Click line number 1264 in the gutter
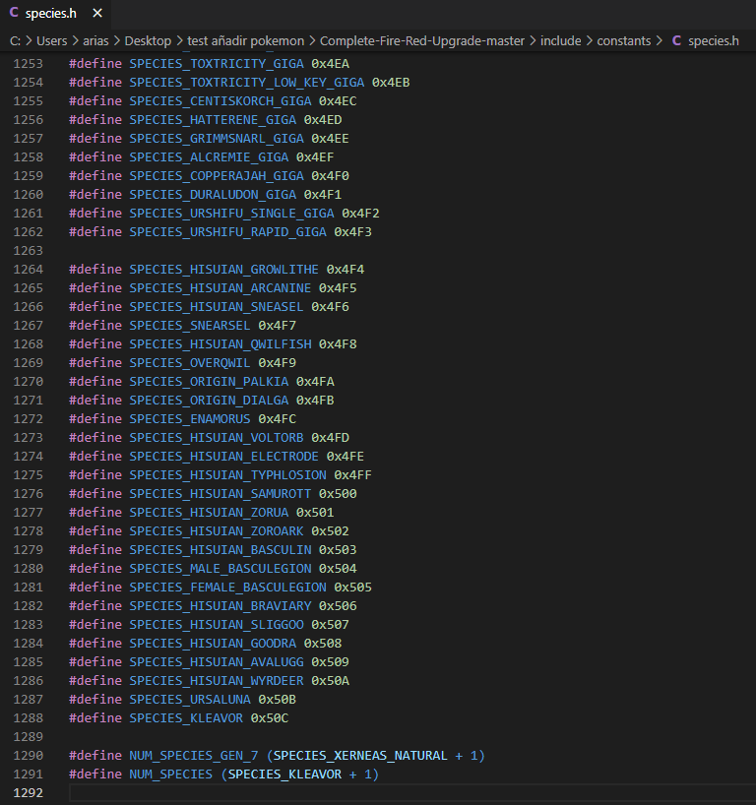The image size is (756, 805). click(29, 270)
